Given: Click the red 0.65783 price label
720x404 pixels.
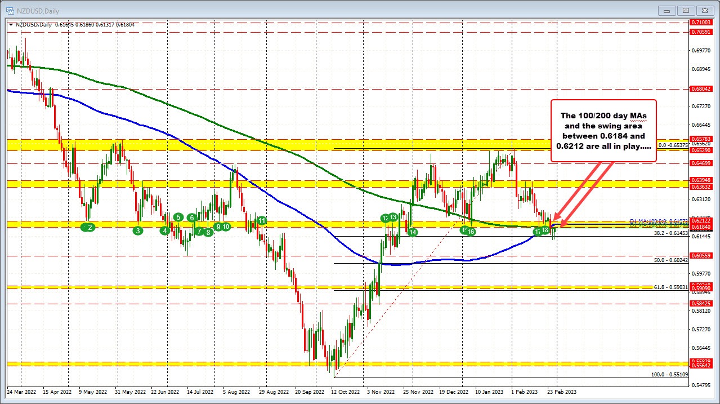Looking at the screenshot, I should 701,139.
